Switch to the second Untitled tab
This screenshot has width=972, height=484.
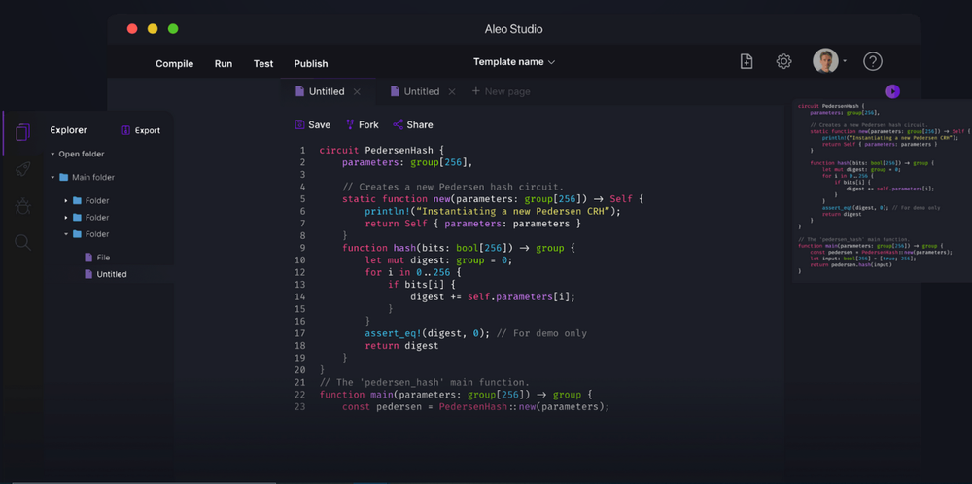coord(422,91)
